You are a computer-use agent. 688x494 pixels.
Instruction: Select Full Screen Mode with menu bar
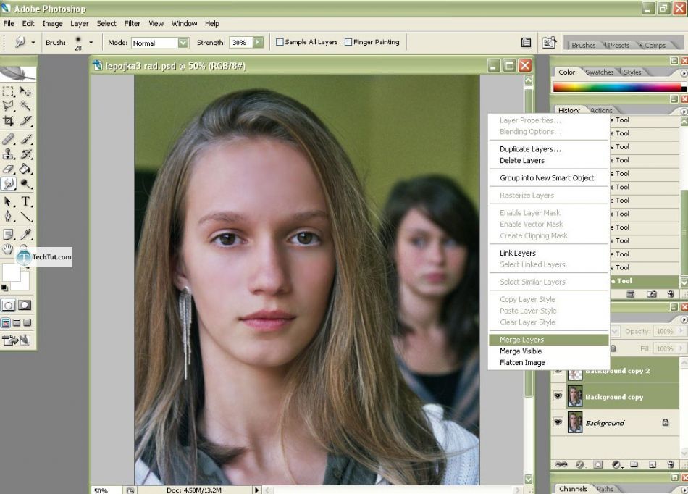[16, 323]
